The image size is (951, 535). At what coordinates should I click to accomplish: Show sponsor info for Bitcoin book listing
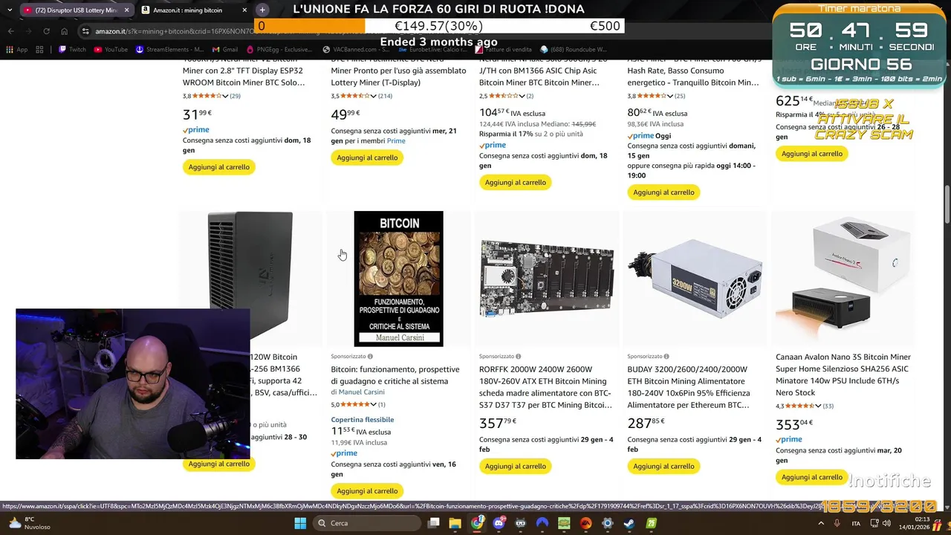pos(370,357)
